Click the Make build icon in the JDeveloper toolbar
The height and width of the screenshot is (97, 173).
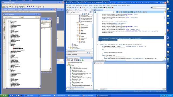point(99,8)
